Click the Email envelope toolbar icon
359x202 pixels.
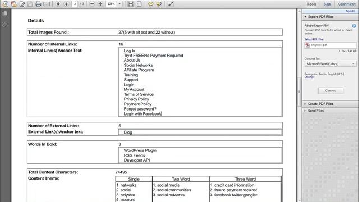pos(47,4)
